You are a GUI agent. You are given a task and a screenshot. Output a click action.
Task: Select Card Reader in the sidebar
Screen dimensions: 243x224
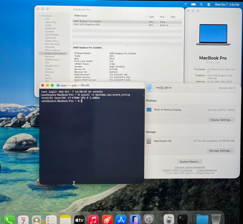52,35
